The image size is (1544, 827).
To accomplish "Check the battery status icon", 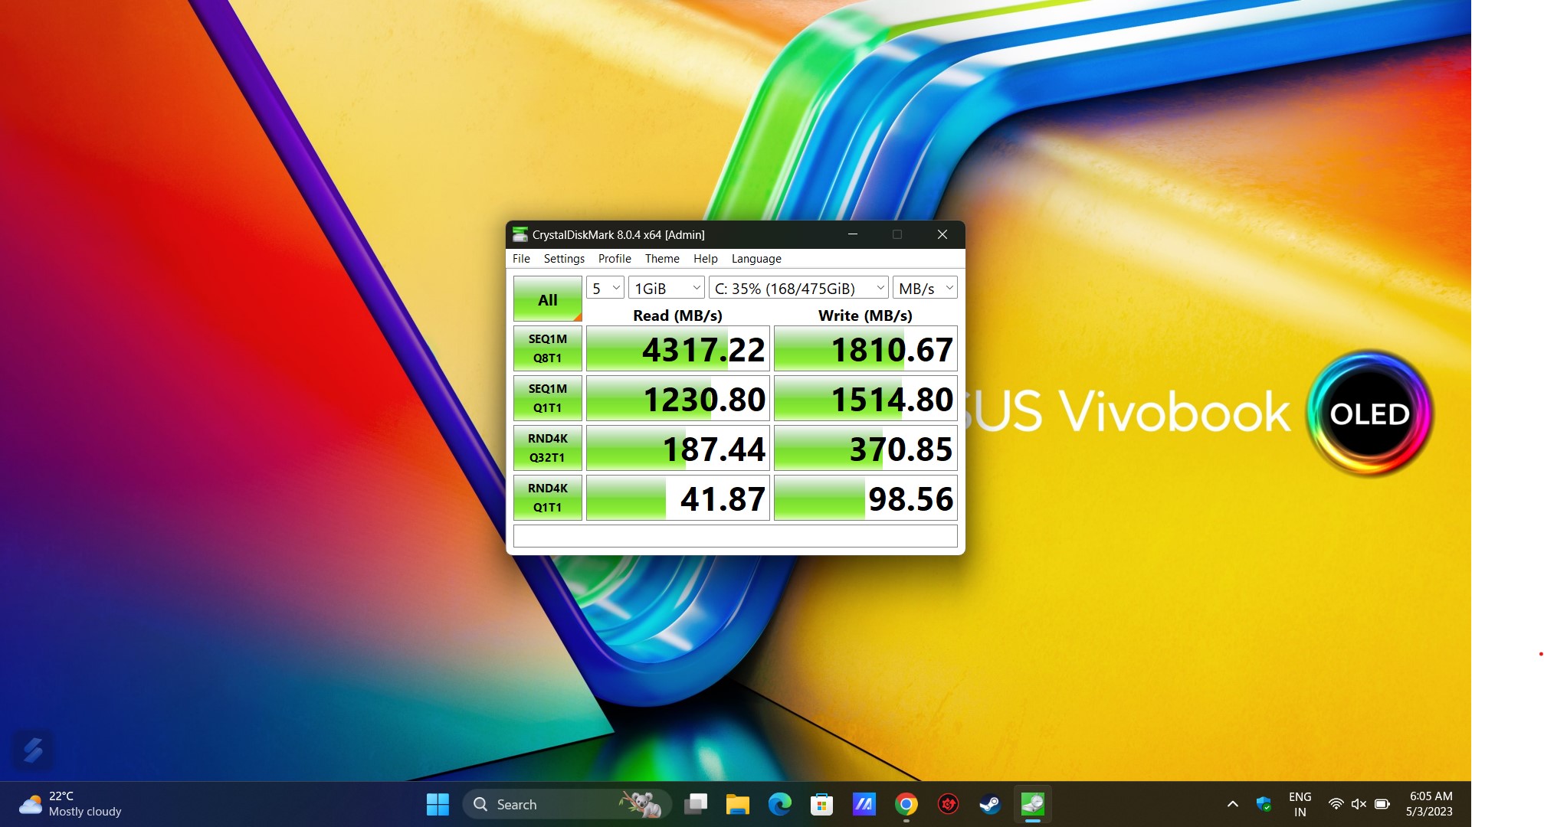I will pyautogui.click(x=1382, y=804).
